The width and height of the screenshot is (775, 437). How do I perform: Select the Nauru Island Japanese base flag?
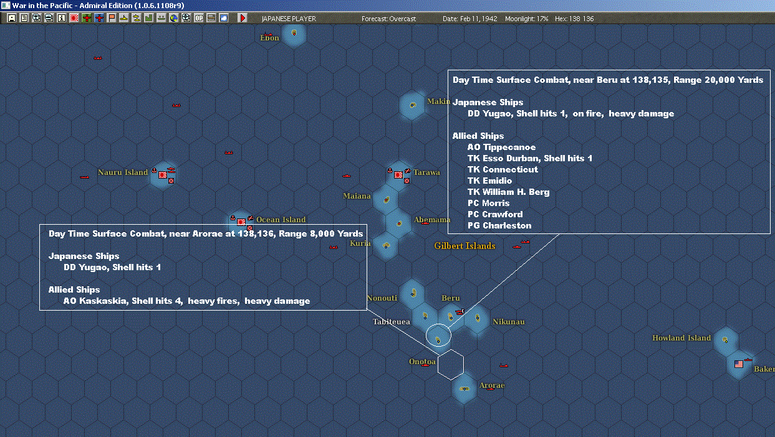(163, 176)
